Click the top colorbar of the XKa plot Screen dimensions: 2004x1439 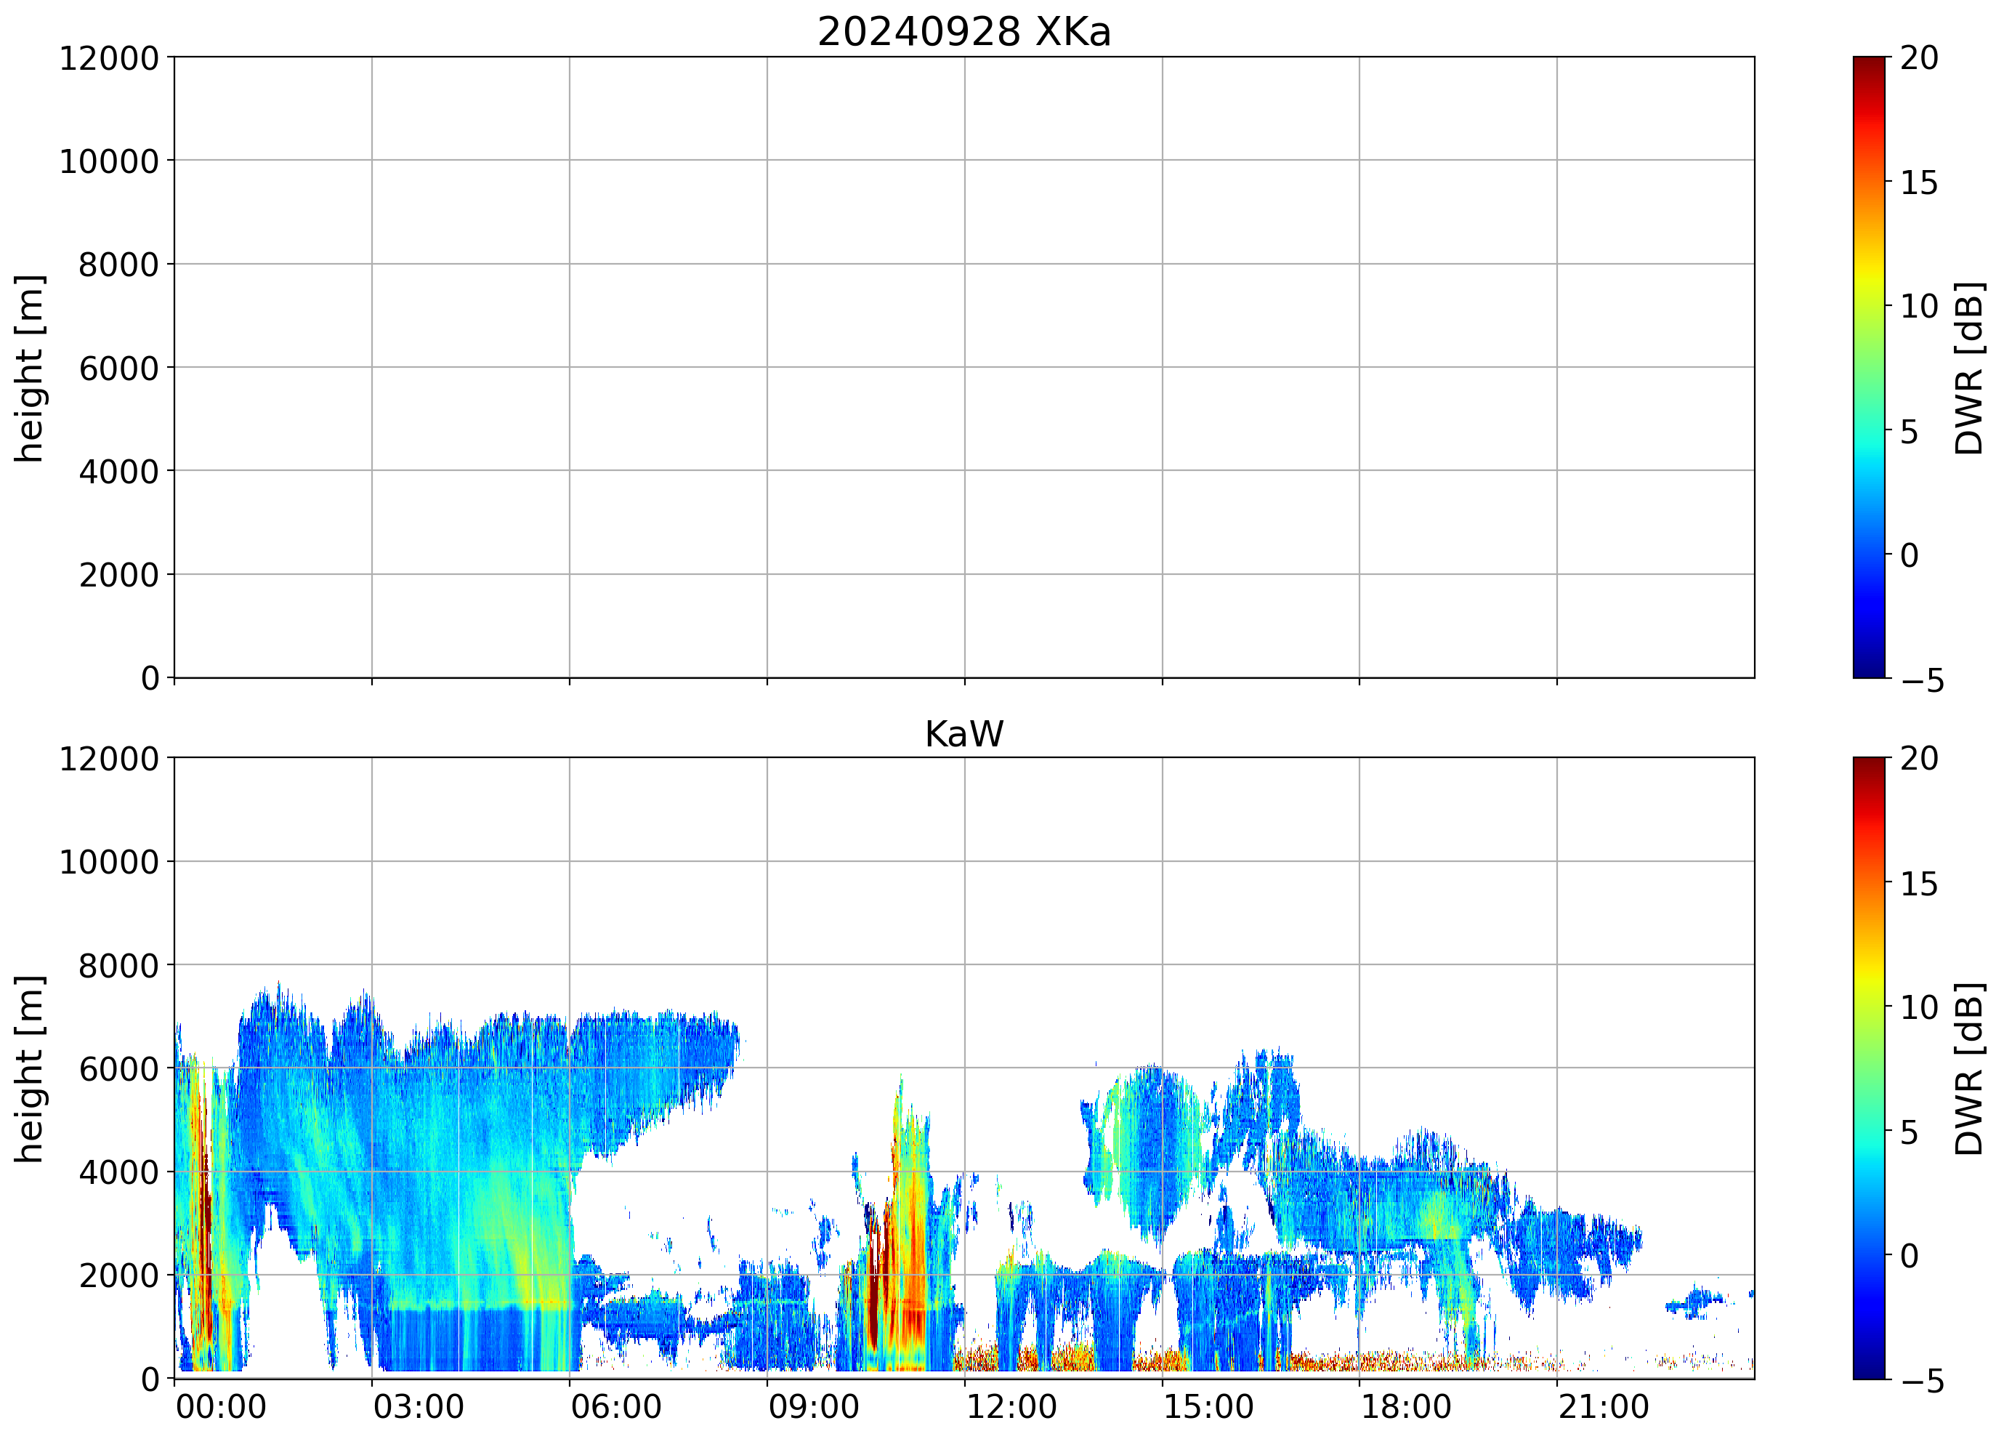click(1869, 367)
